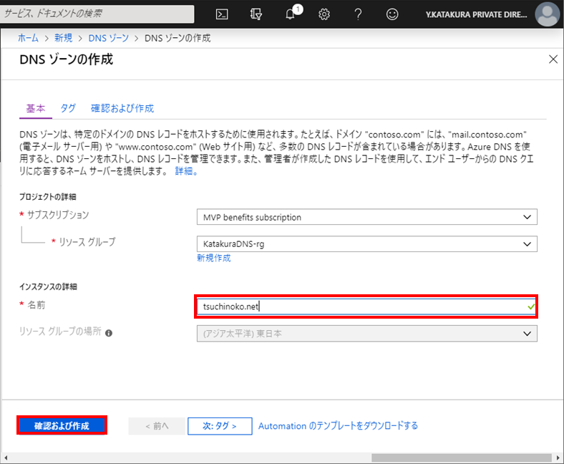Screen dimensions: 564x464
Task: Click the 確認および作成 button
Action: (62, 426)
